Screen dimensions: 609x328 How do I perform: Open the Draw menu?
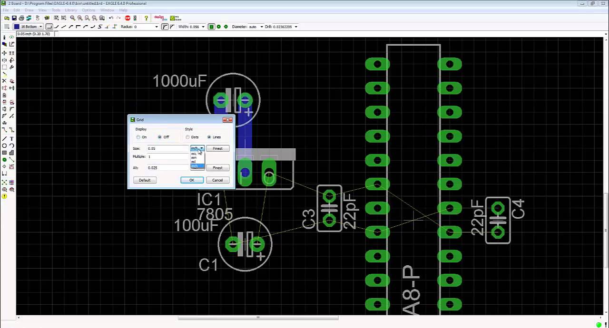[x=29, y=10]
